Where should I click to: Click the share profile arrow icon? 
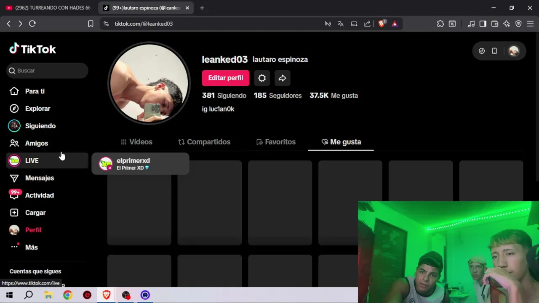tap(282, 78)
